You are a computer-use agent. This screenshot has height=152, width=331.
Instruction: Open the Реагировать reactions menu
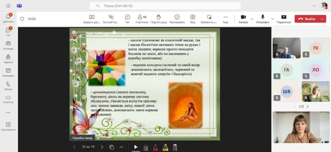[x=177, y=19]
